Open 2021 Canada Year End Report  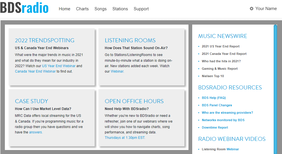click(224, 54)
